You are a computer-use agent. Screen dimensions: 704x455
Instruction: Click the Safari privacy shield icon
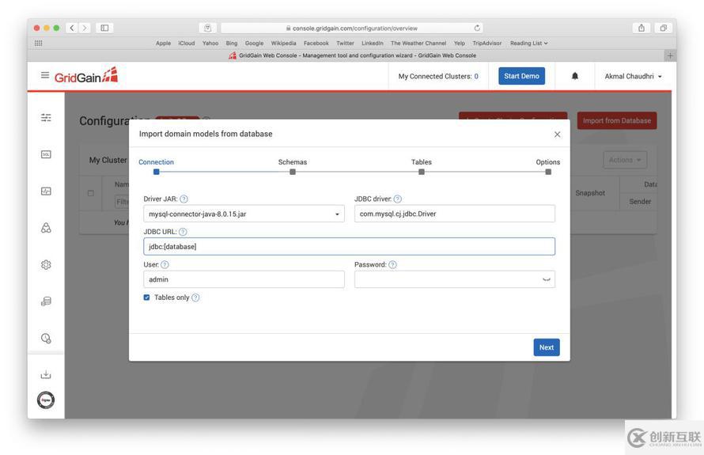tap(208, 28)
